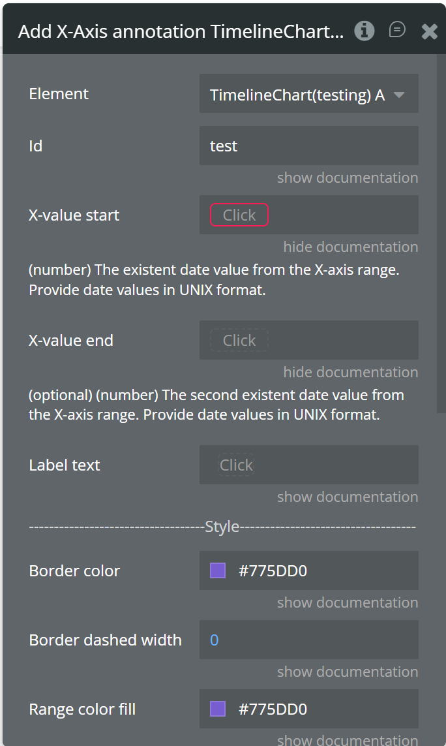Show documentation under Border color
Viewport: 446px width, 746px height.
pos(347,602)
